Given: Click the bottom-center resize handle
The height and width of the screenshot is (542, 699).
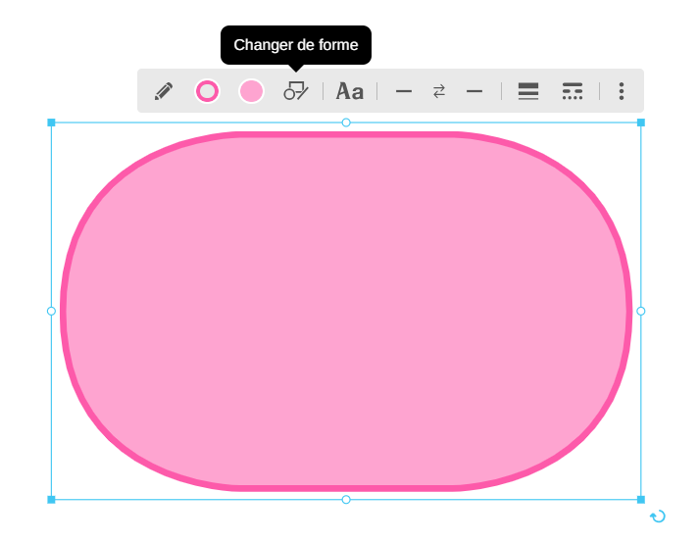Looking at the screenshot, I should tap(346, 500).
